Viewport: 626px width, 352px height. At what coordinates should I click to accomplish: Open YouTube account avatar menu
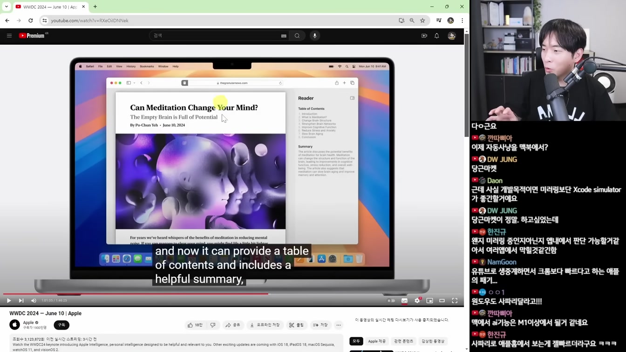[452, 36]
